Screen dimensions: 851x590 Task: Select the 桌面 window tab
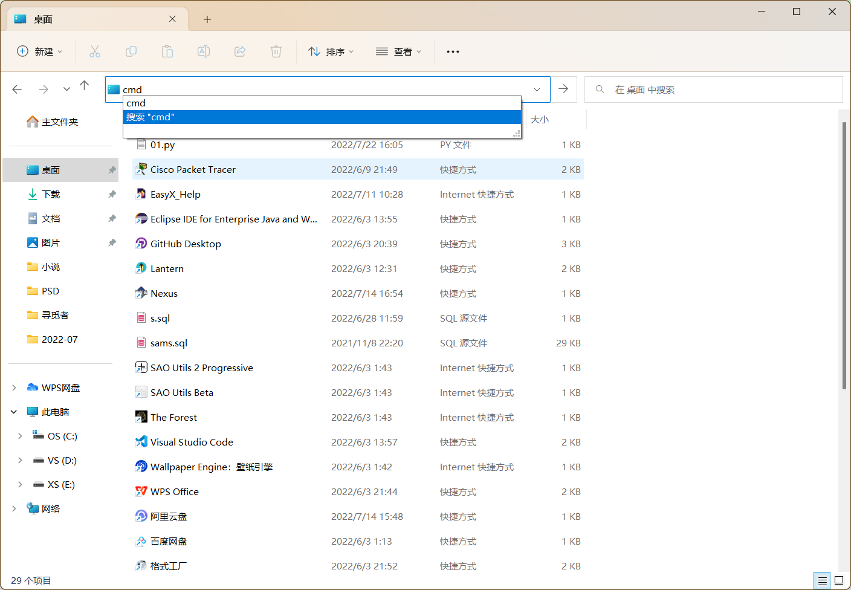[x=97, y=19]
